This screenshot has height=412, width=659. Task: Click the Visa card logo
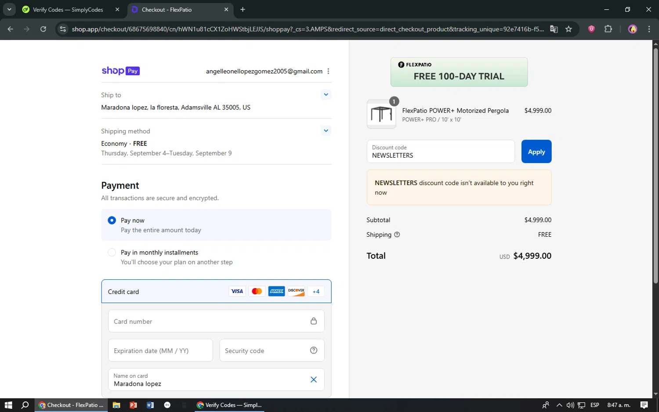pyautogui.click(x=237, y=291)
